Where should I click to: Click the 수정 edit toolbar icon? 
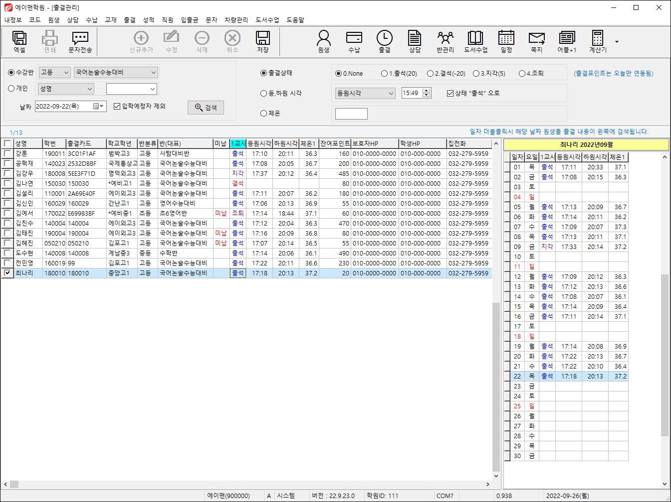tap(172, 41)
